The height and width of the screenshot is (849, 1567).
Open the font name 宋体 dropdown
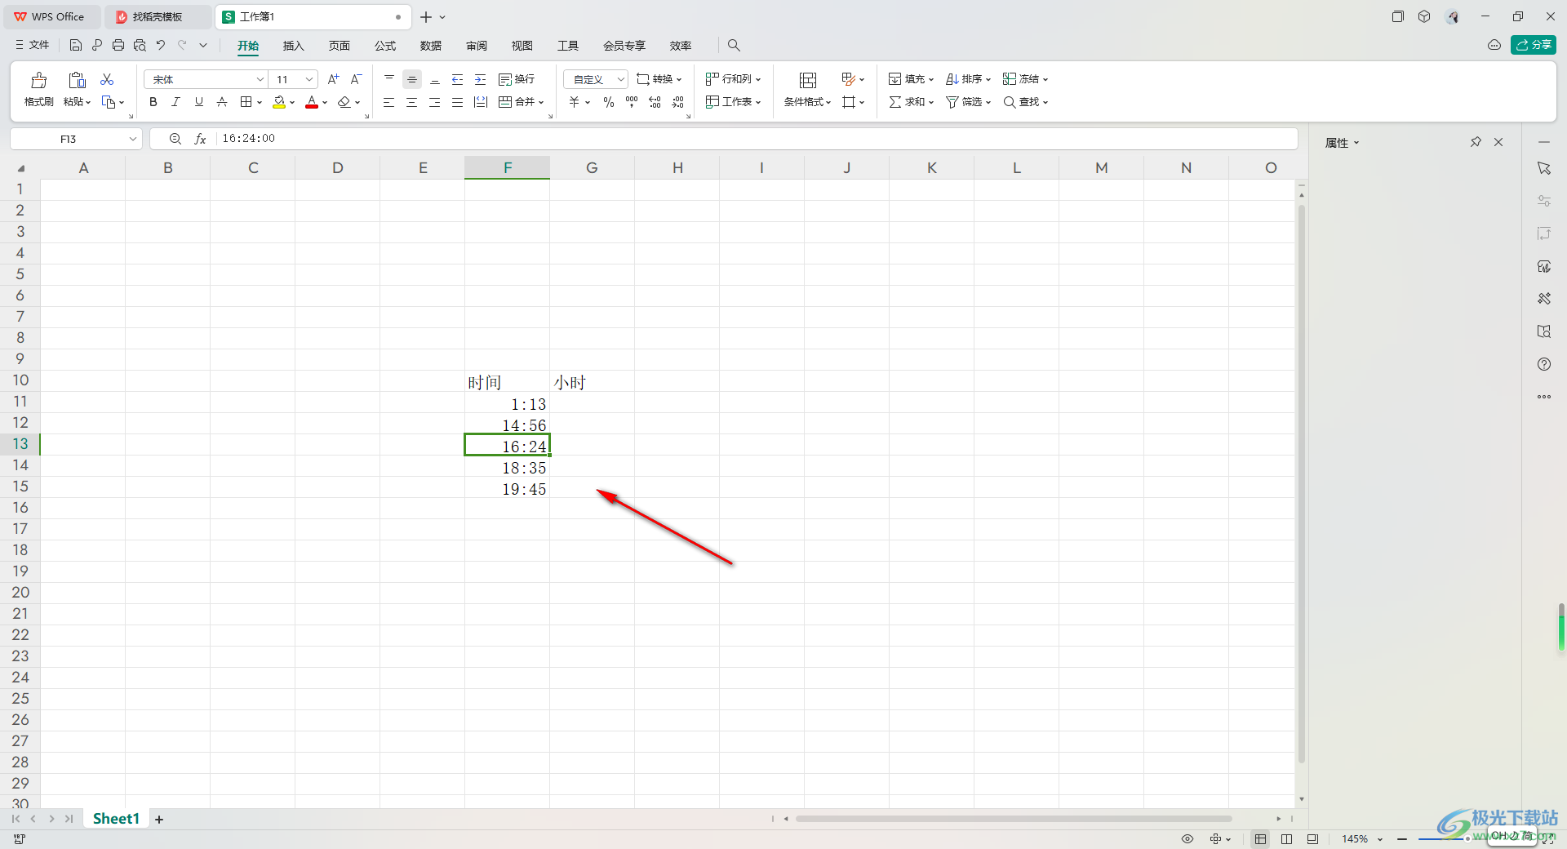(x=260, y=79)
